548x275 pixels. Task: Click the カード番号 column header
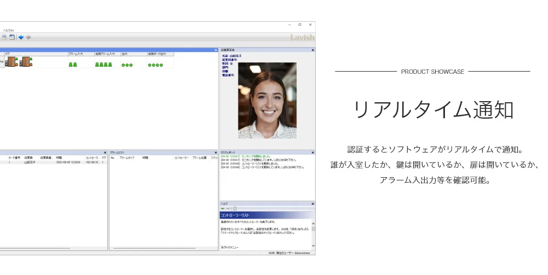(x=15, y=158)
